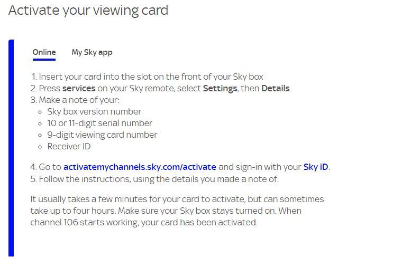Image resolution: width=393 pixels, height=257 pixels.
Task: Click the step 5 Follow the instructions text
Action: point(154,179)
